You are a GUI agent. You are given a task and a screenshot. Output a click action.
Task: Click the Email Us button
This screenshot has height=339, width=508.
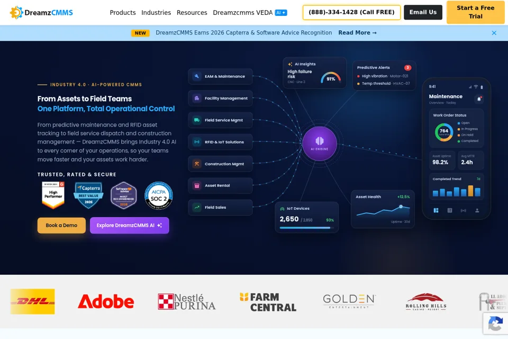point(423,12)
